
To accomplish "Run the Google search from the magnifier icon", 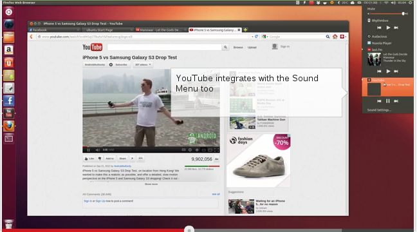I will [328, 37].
